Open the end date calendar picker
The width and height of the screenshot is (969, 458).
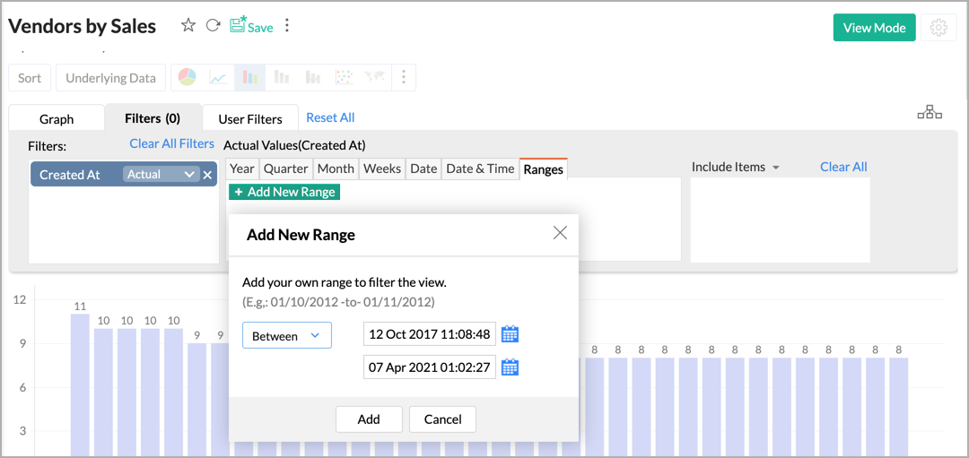click(x=510, y=367)
